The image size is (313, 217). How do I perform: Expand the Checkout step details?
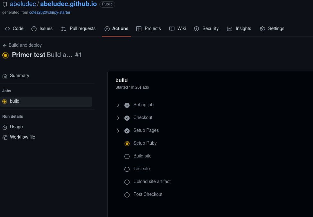pos(118,118)
